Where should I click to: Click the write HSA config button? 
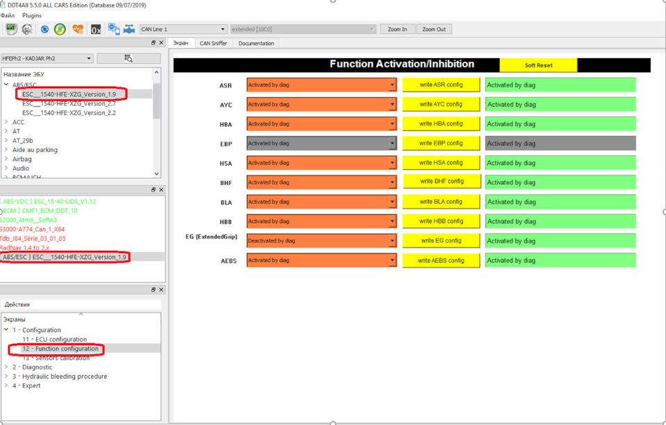(x=441, y=163)
